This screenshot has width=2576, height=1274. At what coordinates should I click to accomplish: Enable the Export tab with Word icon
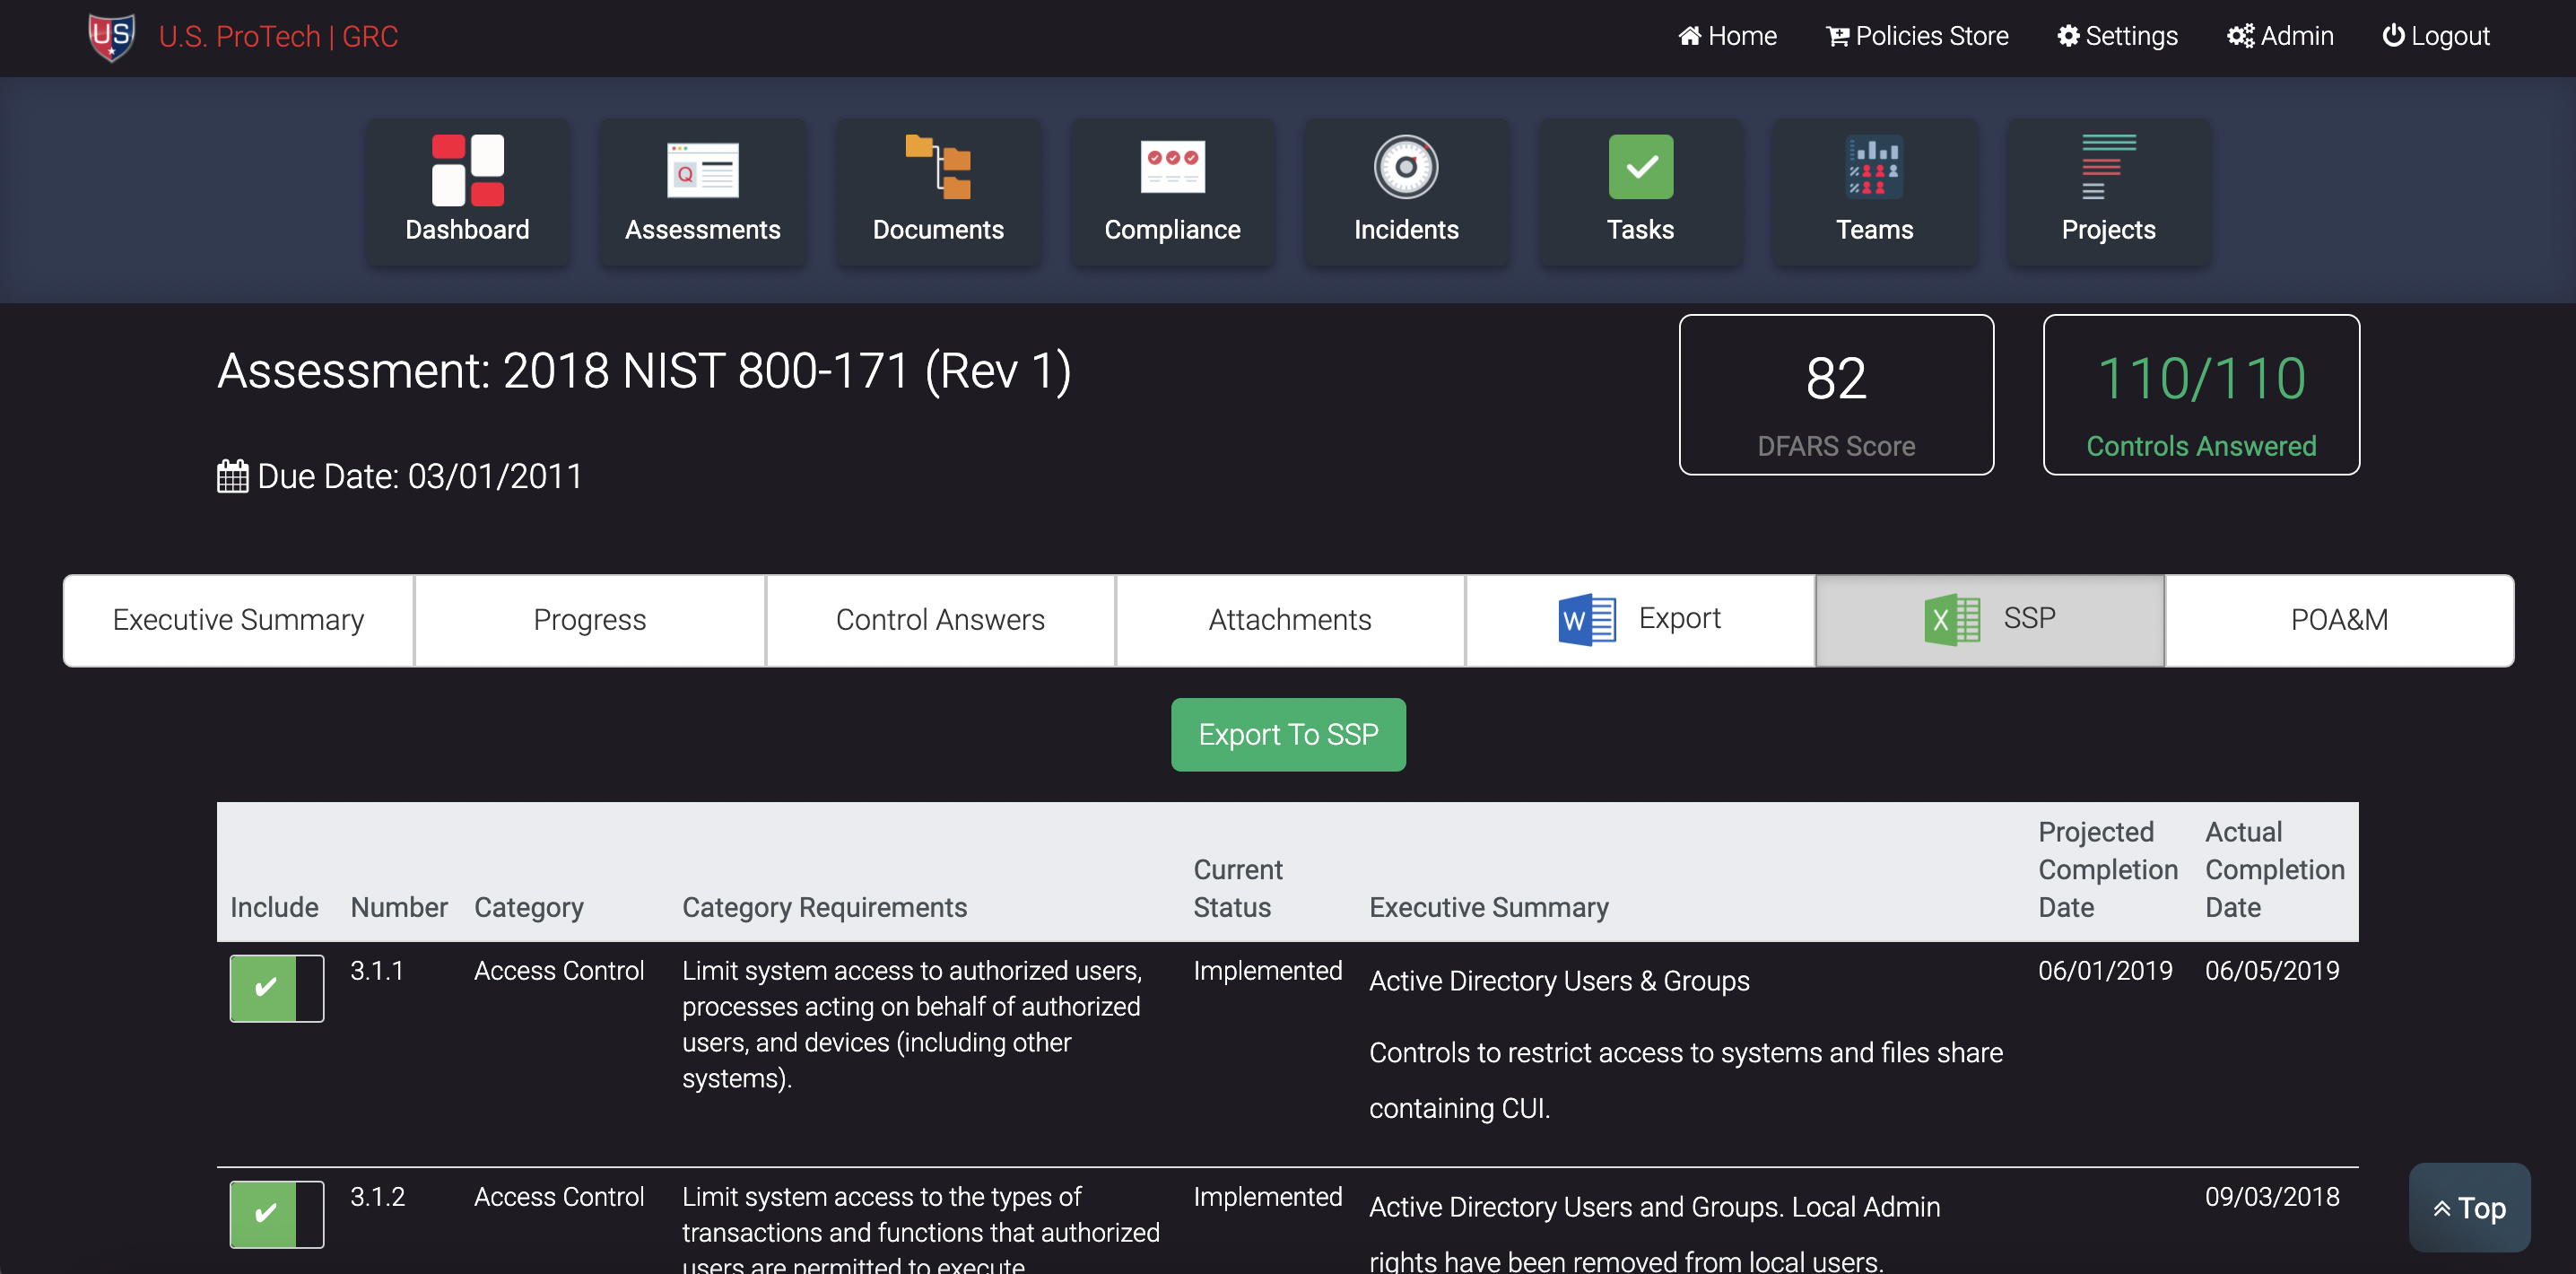1639,619
